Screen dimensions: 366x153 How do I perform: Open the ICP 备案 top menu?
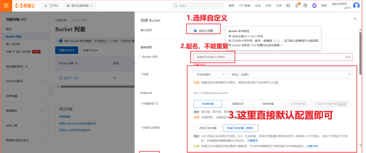245,6
